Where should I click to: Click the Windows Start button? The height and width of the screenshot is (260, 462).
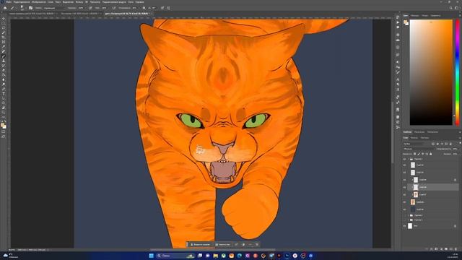[x=151, y=256]
